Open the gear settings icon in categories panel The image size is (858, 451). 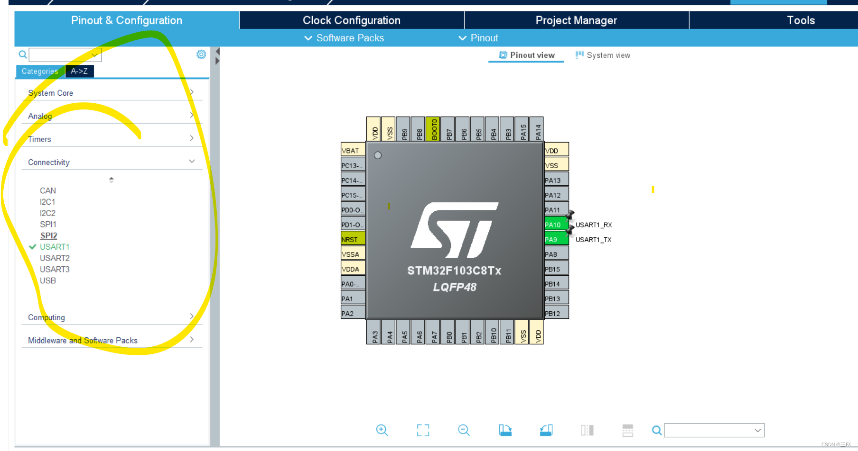pyautogui.click(x=201, y=54)
